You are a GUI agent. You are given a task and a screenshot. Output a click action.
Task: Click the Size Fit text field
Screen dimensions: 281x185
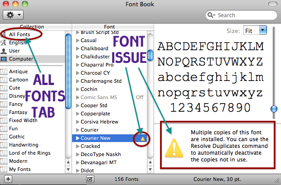pyautogui.click(x=251, y=31)
